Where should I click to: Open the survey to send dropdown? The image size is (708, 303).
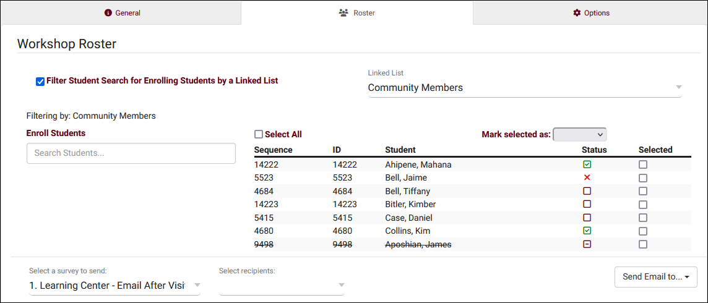[x=114, y=285]
